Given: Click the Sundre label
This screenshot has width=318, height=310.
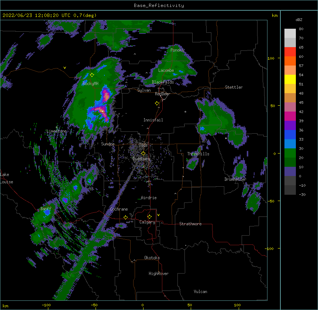Looking at the screenshot, I should click(108, 144).
